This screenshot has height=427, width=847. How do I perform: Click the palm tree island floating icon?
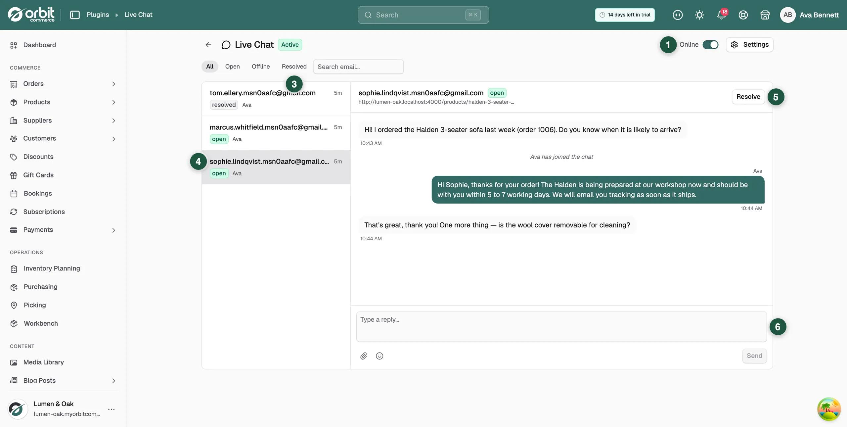click(x=829, y=409)
